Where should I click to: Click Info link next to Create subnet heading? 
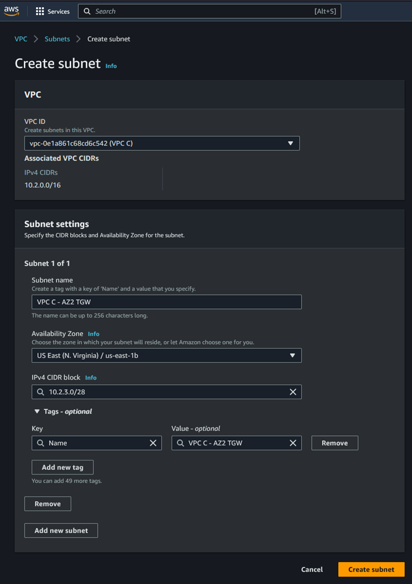[111, 66]
